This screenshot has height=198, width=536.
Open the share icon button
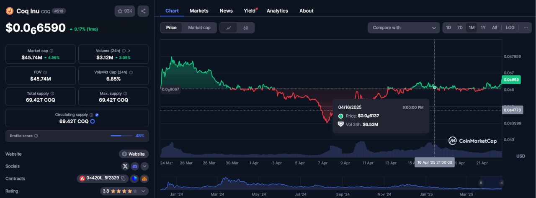[x=143, y=11]
